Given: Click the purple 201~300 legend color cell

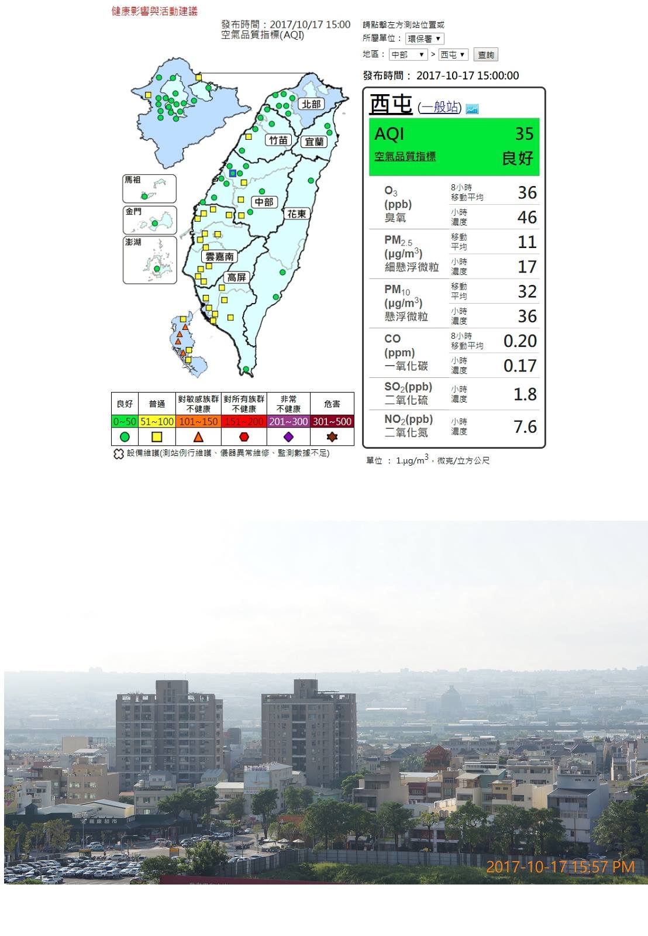Looking at the screenshot, I should [x=288, y=421].
